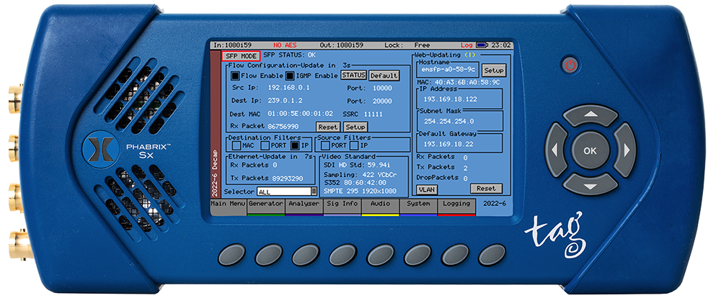Select the Logging tab
Viewport: 721px width, 298px height.
(456, 206)
